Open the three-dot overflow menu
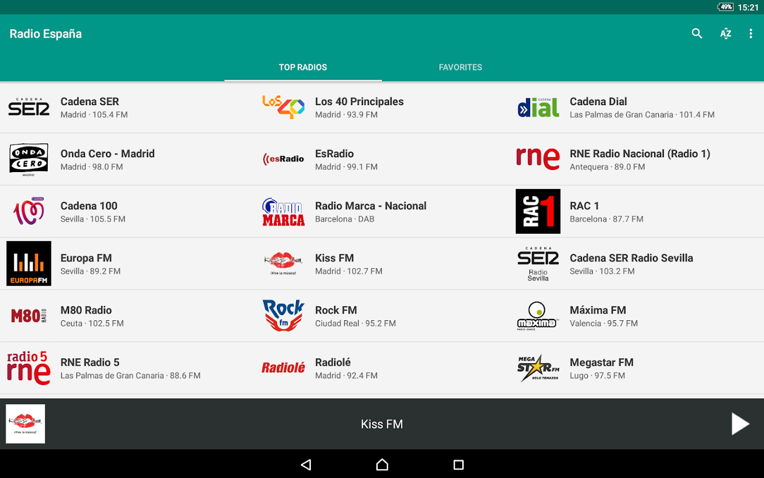Viewport: 764px width, 478px height. tap(751, 33)
